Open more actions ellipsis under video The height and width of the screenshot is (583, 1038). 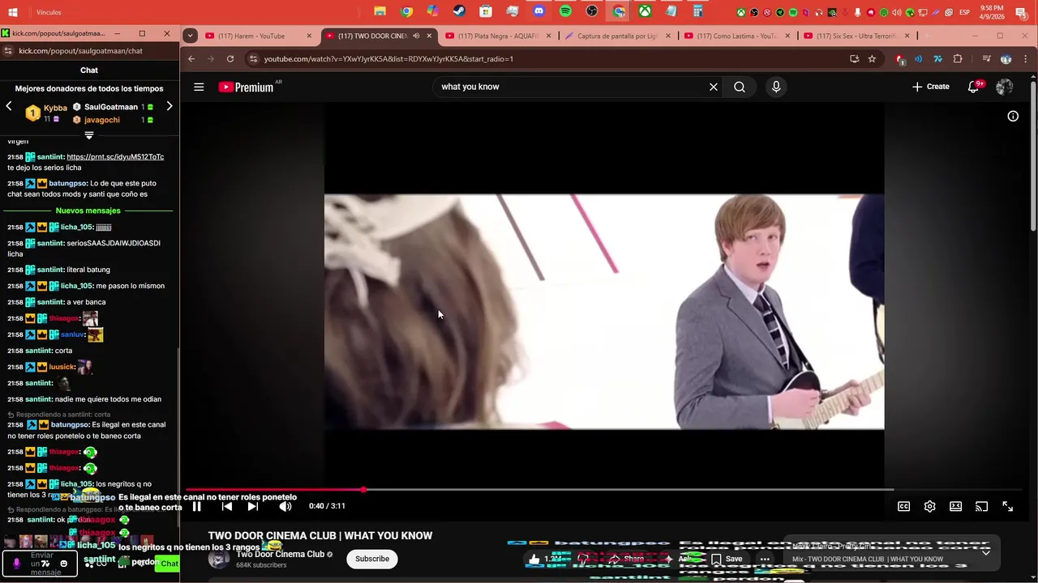coord(765,559)
